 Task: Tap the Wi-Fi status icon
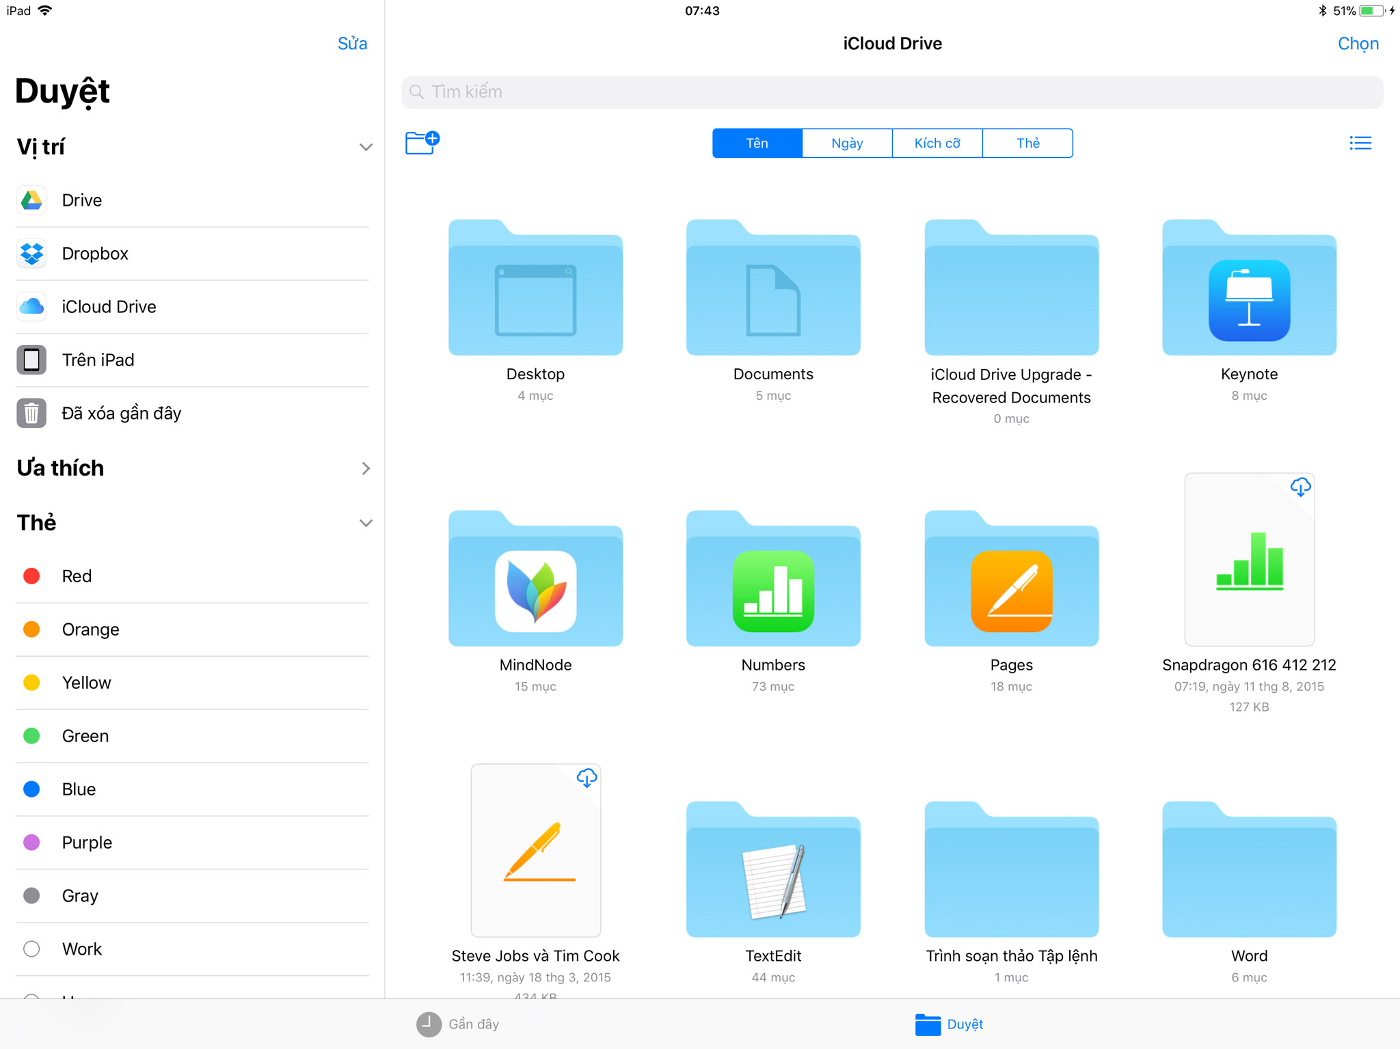45,10
